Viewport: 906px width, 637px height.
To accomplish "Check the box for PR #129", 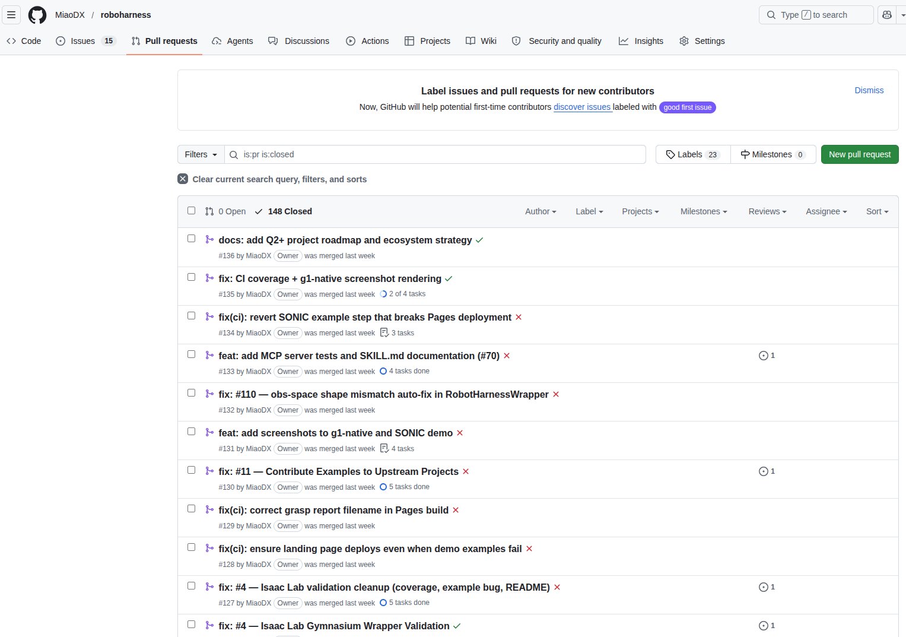I will click(x=191, y=508).
